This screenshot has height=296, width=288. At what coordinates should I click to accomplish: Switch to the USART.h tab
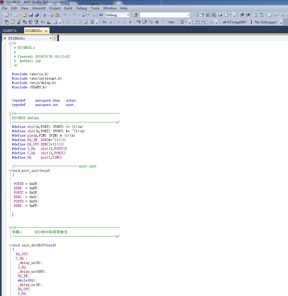10,30
